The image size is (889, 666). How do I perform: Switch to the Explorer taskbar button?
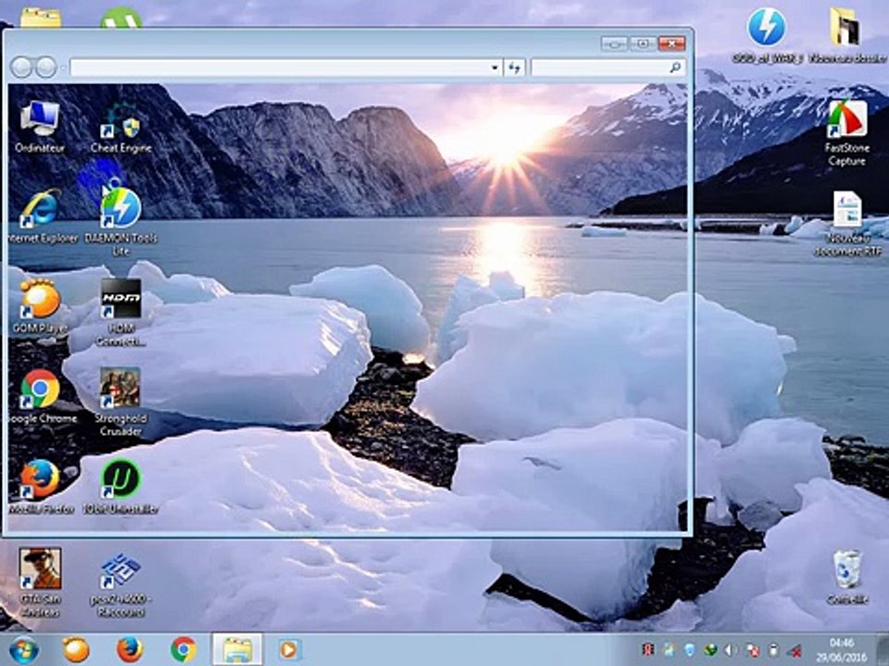[238, 649]
